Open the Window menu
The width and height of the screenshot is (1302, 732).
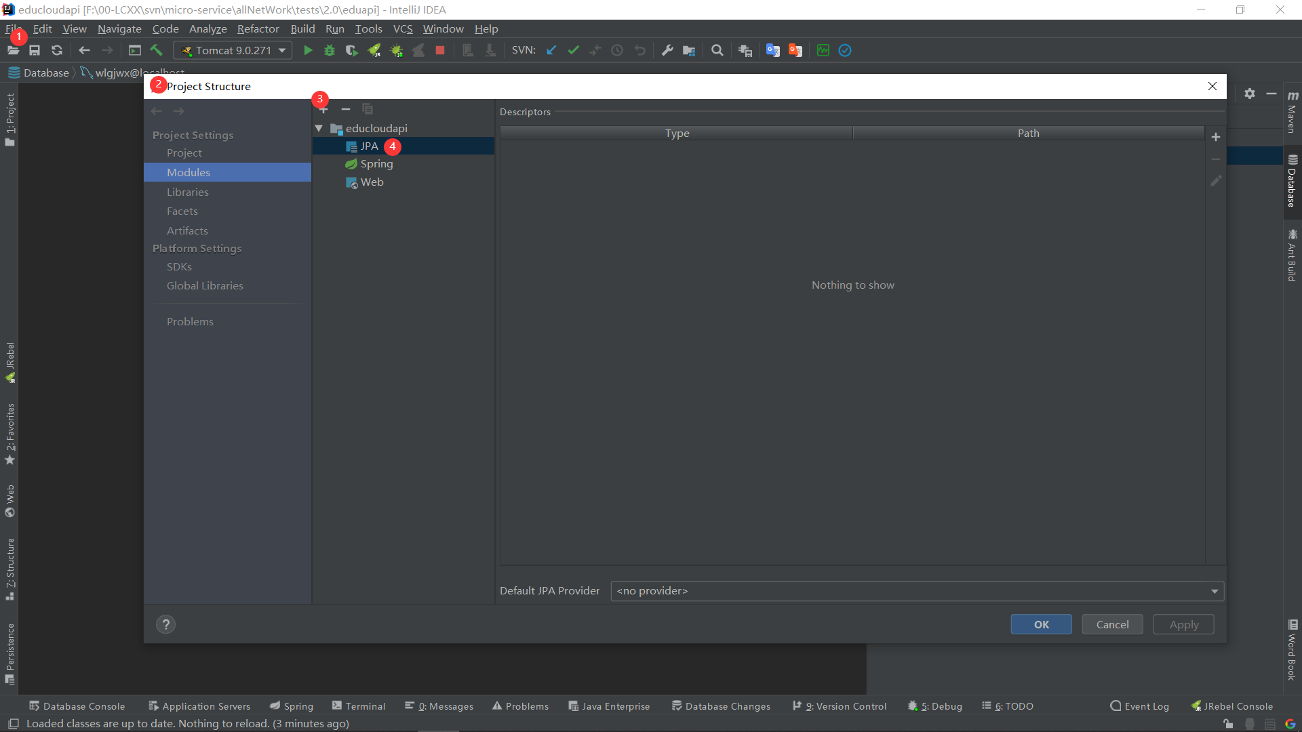point(443,28)
